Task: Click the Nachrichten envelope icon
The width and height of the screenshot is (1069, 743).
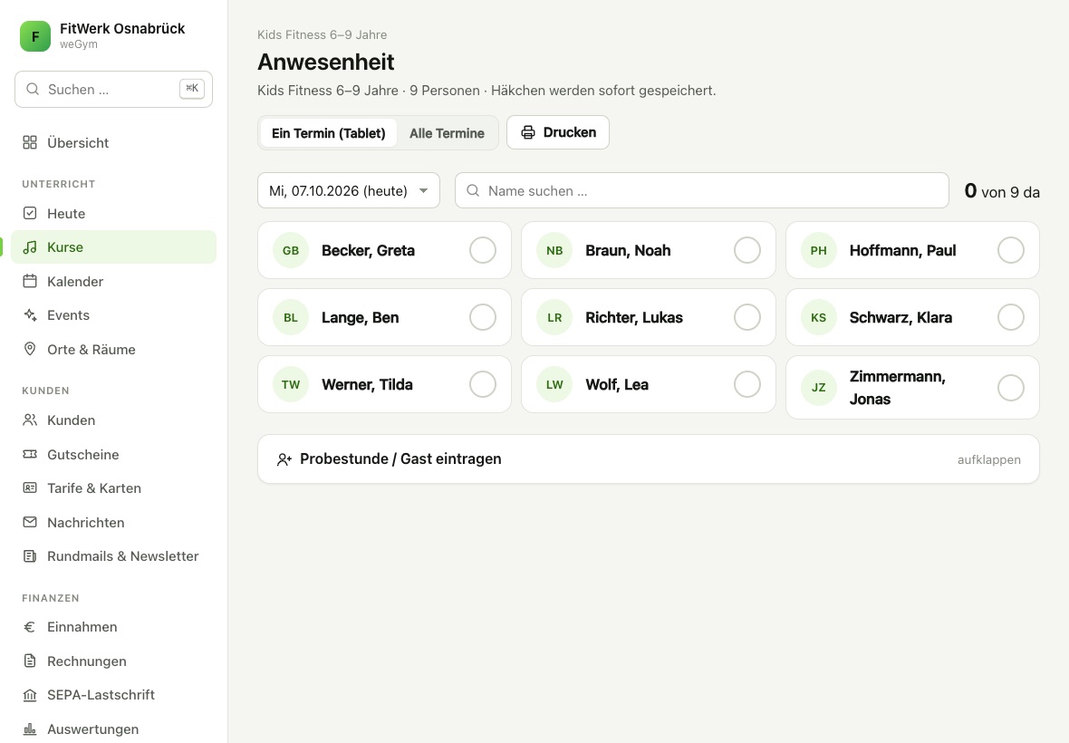Action: (30, 522)
